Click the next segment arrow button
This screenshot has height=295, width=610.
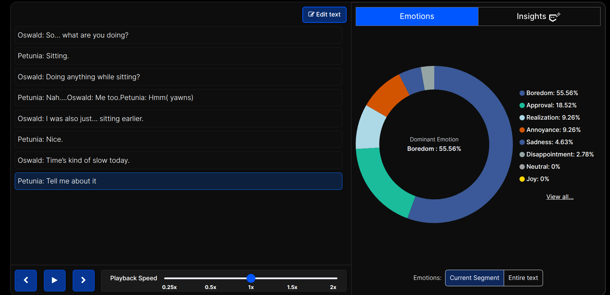83,280
